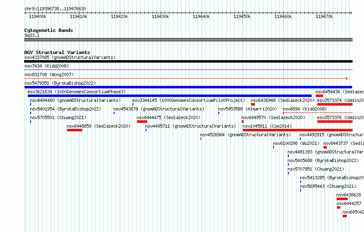Click nsv831708 (Wong2007) label
The width and height of the screenshot is (364, 232).
click(x=49, y=74)
